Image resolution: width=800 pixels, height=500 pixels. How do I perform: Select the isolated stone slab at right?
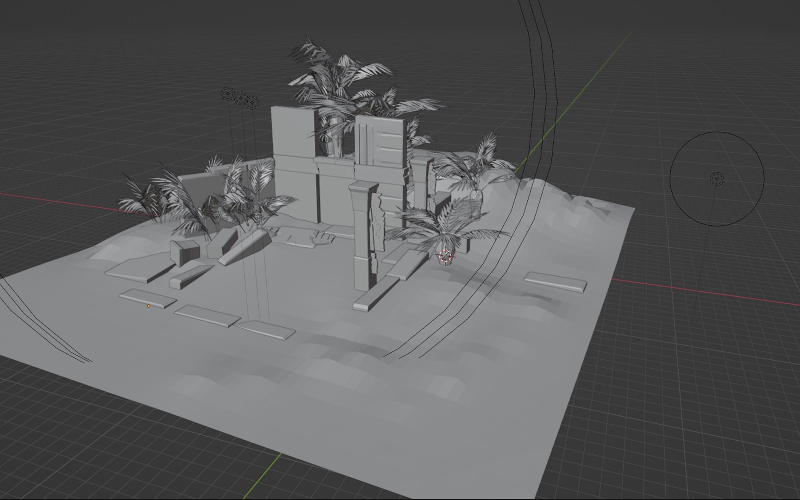click(556, 281)
